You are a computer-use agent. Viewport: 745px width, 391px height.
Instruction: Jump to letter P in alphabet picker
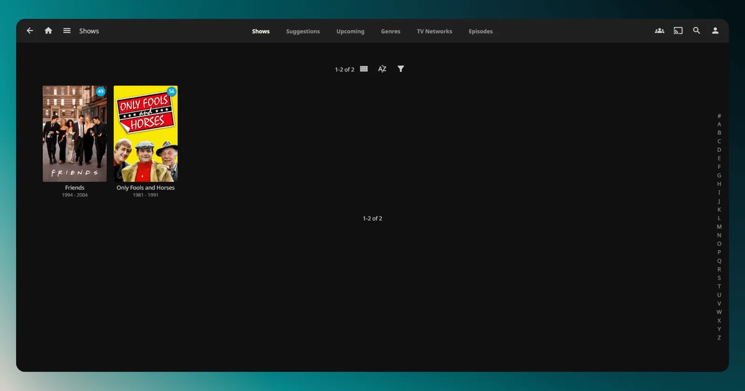pyautogui.click(x=719, y=252)
